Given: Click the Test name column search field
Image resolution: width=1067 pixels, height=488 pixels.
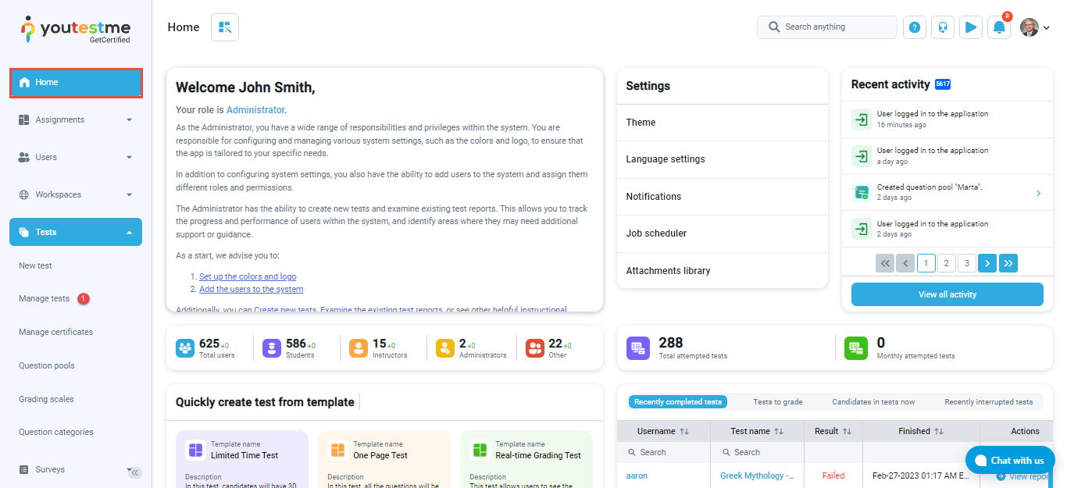Looking at the screenshot, I should [757, 452].
